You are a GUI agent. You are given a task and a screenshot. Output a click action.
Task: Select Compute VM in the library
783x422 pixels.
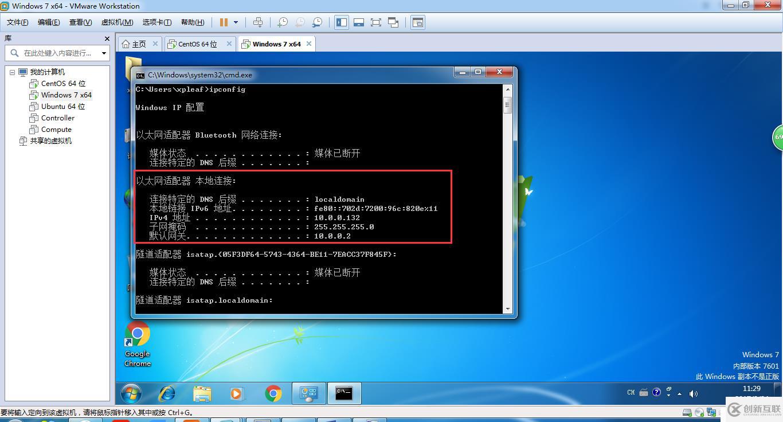56,130
